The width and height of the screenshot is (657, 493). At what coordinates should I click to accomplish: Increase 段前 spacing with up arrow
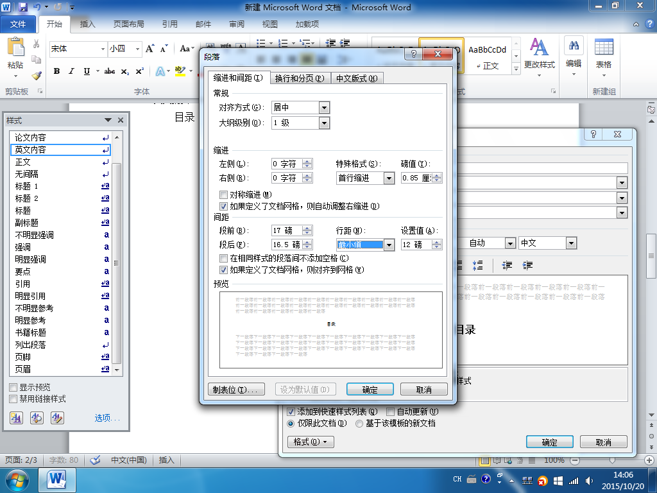point(307,228)
